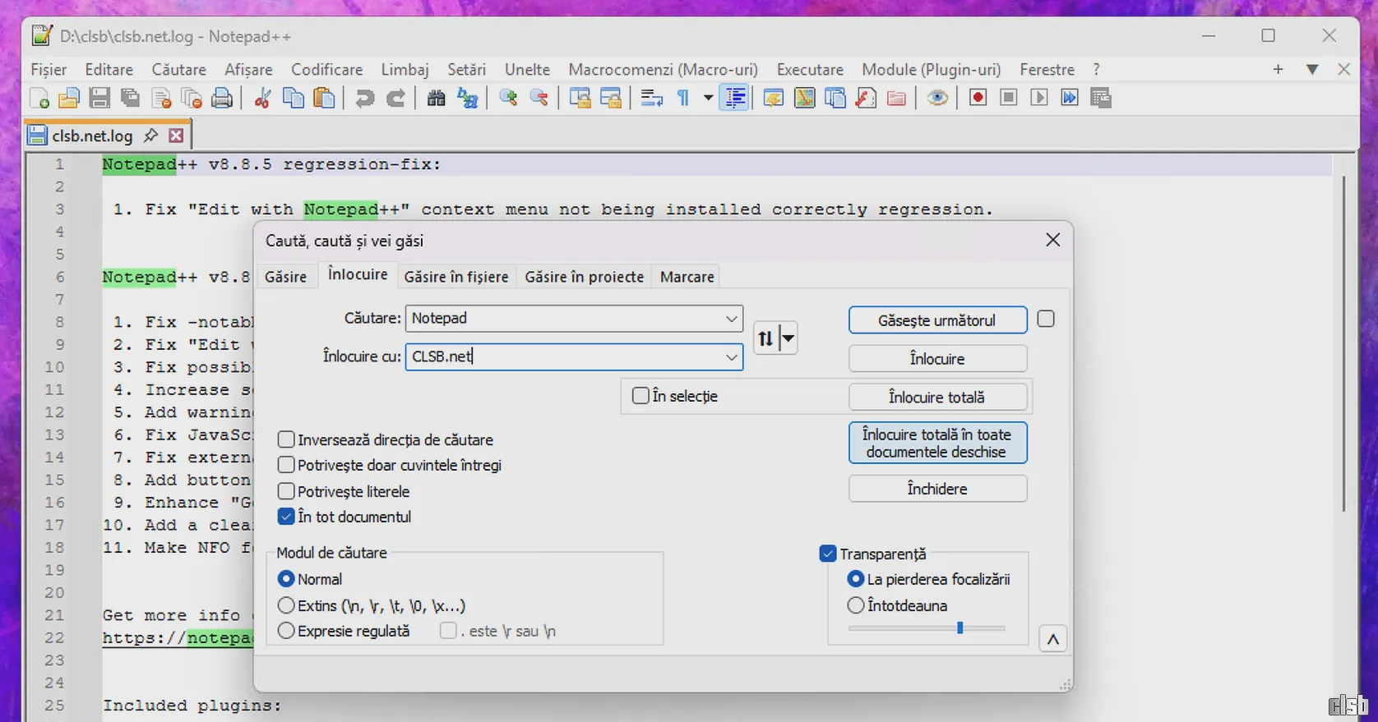Viewport: 1378px width, 722px height.
Task: Open document list dropdown triangle
Action: click(1312, 70)
